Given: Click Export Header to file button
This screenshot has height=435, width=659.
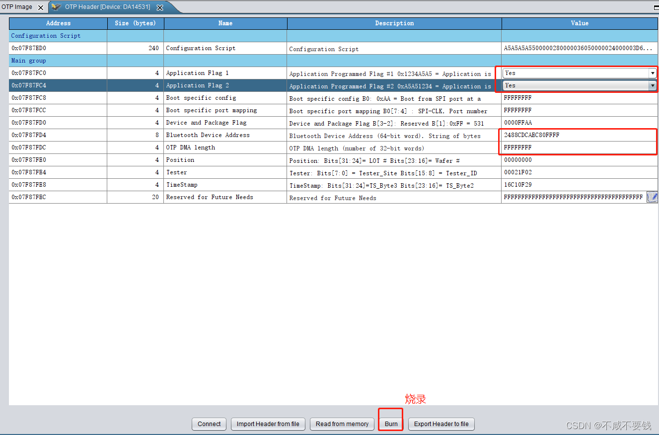Looking at the screenshot, I should pos(441,424).
